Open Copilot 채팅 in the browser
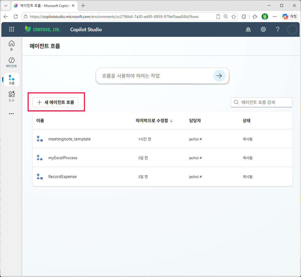The height and width of the screenshot is (277, 301). (289, 17)
